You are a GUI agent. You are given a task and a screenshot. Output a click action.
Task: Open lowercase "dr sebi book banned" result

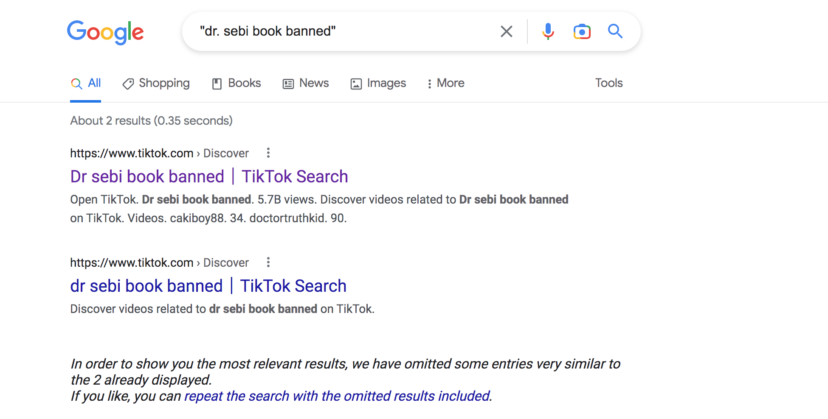pos(208,286)
